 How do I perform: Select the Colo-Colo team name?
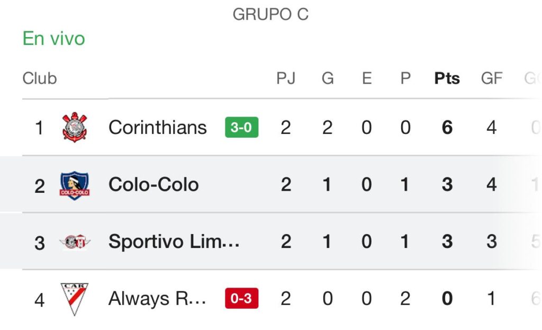153,184
